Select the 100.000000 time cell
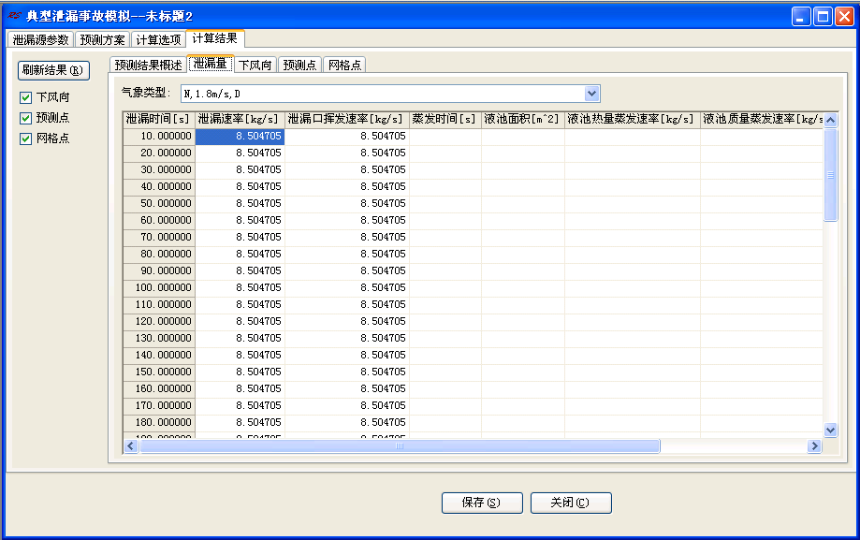 (159, 287)
